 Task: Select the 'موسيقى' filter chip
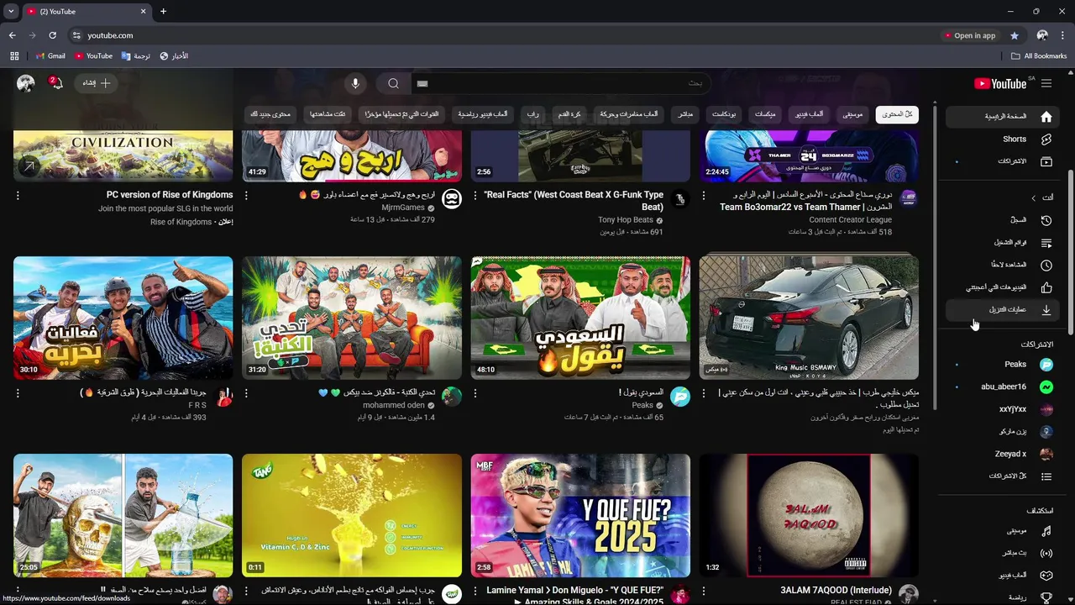point(852,114)
